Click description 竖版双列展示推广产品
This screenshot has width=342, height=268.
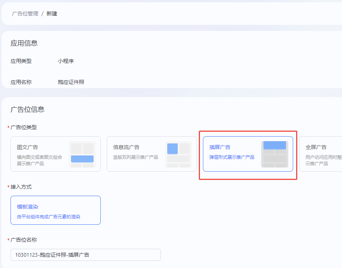pyautogui.click(x=135, y=157)
